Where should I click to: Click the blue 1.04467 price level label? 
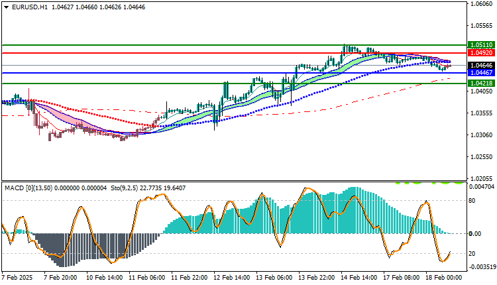481,73
